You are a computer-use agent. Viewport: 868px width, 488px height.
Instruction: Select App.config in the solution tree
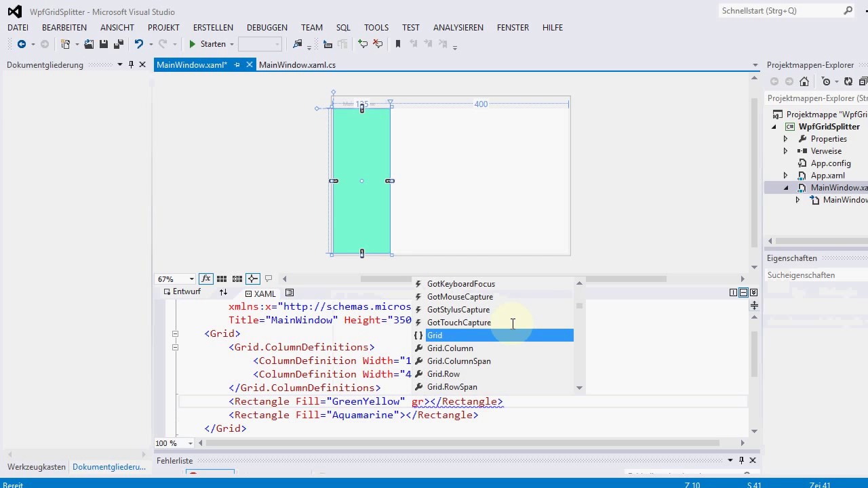[x=831, y=163]
